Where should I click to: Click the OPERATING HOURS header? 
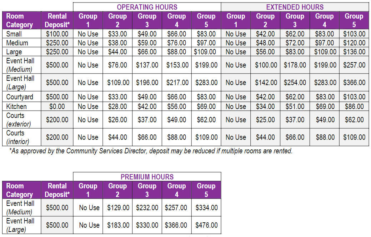[147, 7]
